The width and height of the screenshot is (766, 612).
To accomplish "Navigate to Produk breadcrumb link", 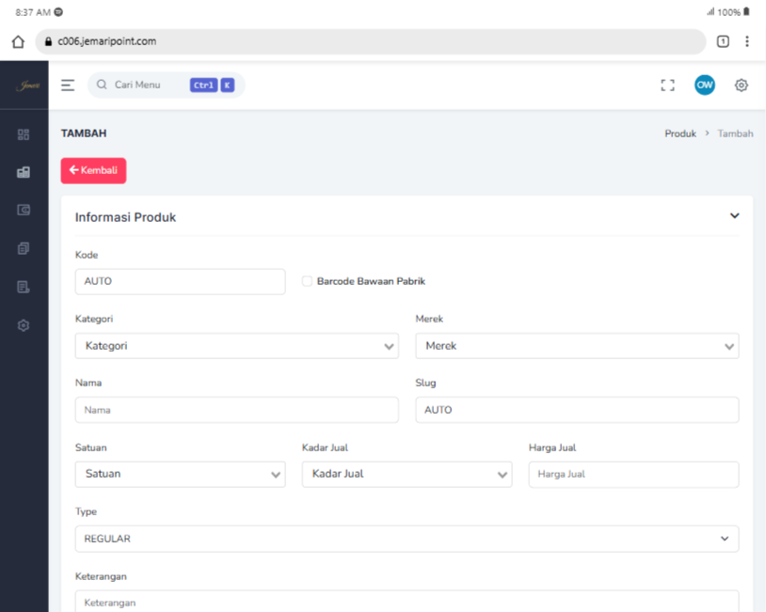I will tap(679, 134).
